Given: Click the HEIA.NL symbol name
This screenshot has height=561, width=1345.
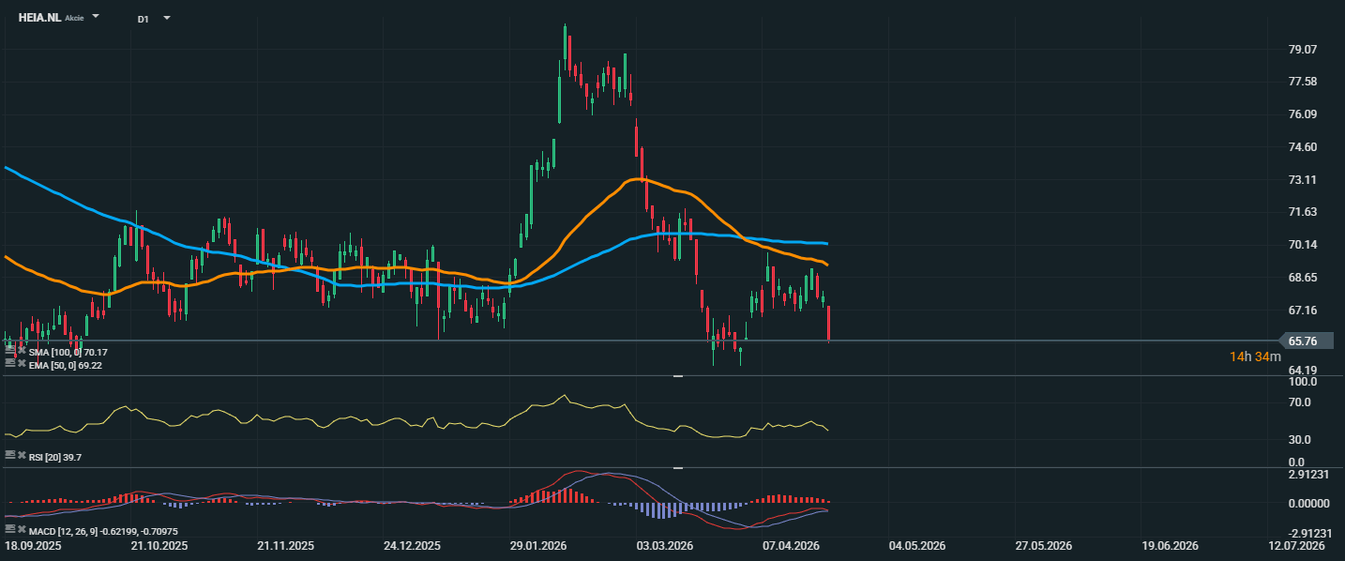Looking at the screenshot, I should [39, 18].
